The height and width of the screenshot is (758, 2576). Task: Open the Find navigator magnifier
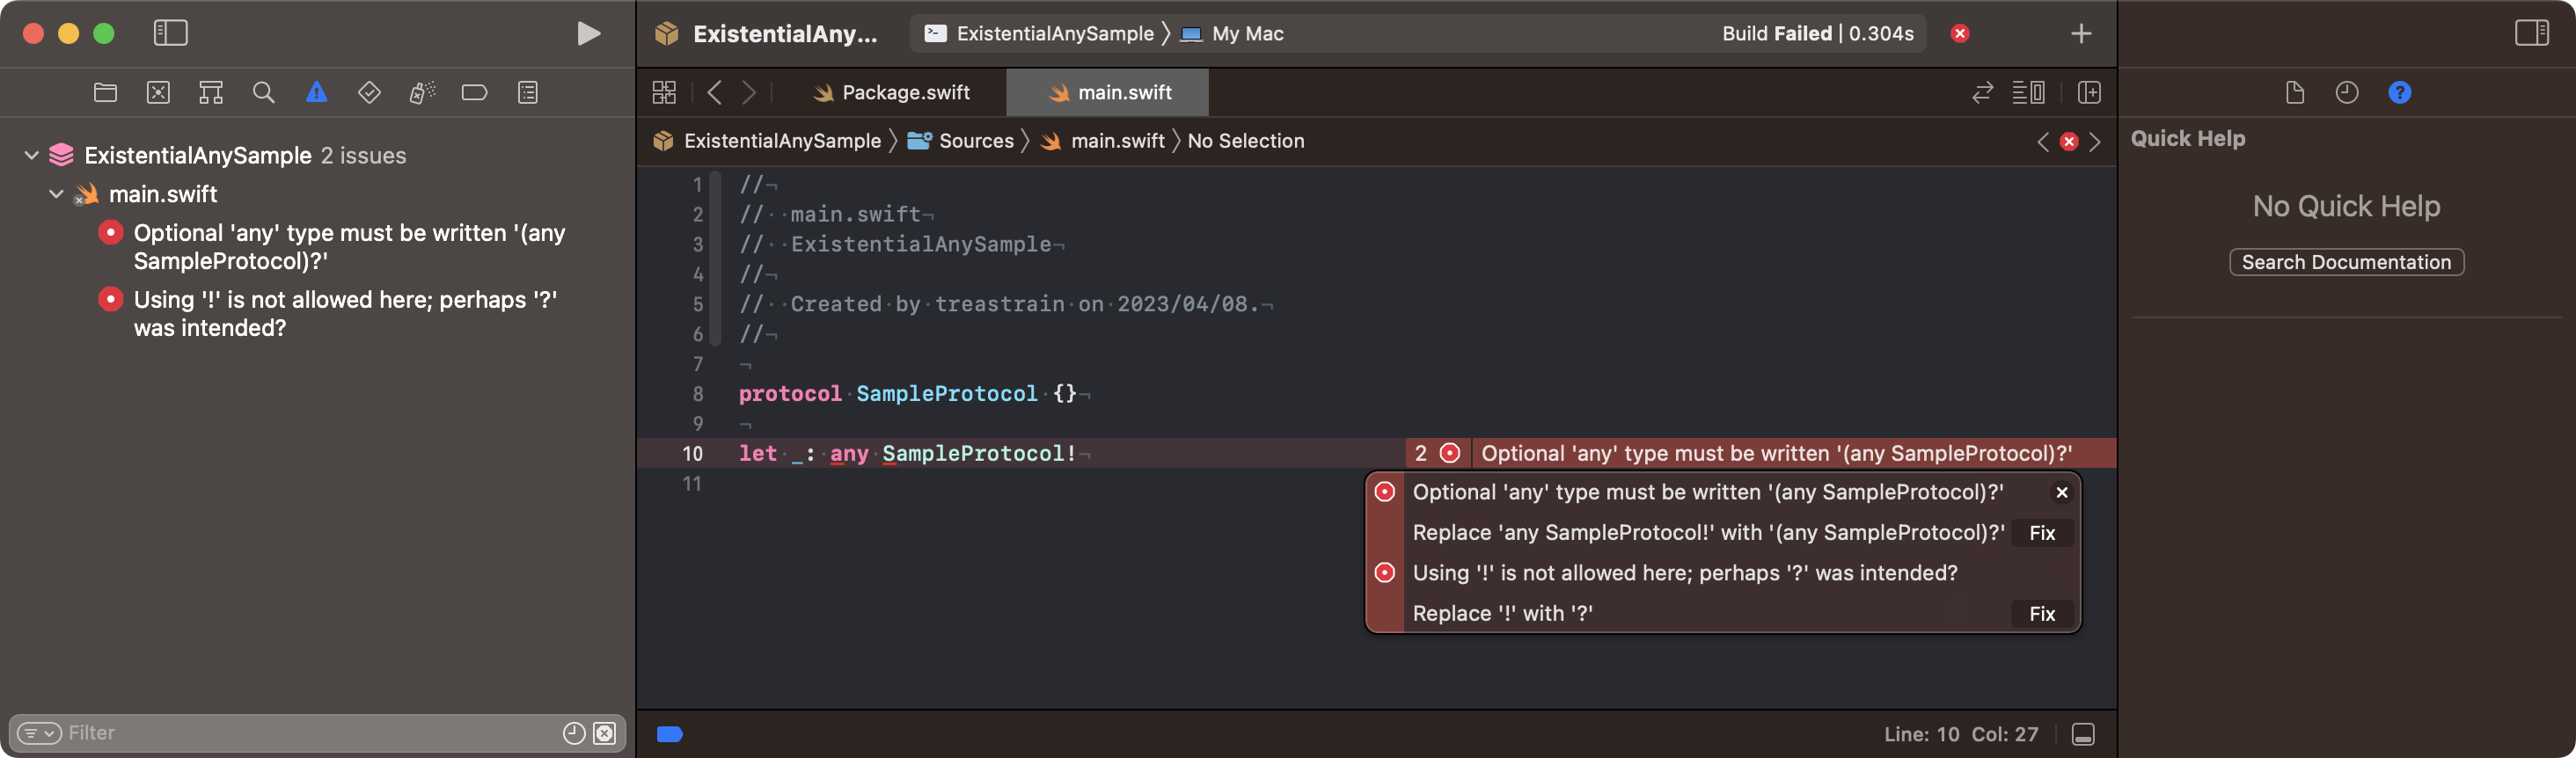[264, 93]
